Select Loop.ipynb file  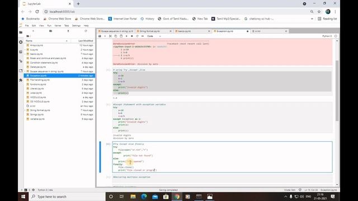pos(59,93)
